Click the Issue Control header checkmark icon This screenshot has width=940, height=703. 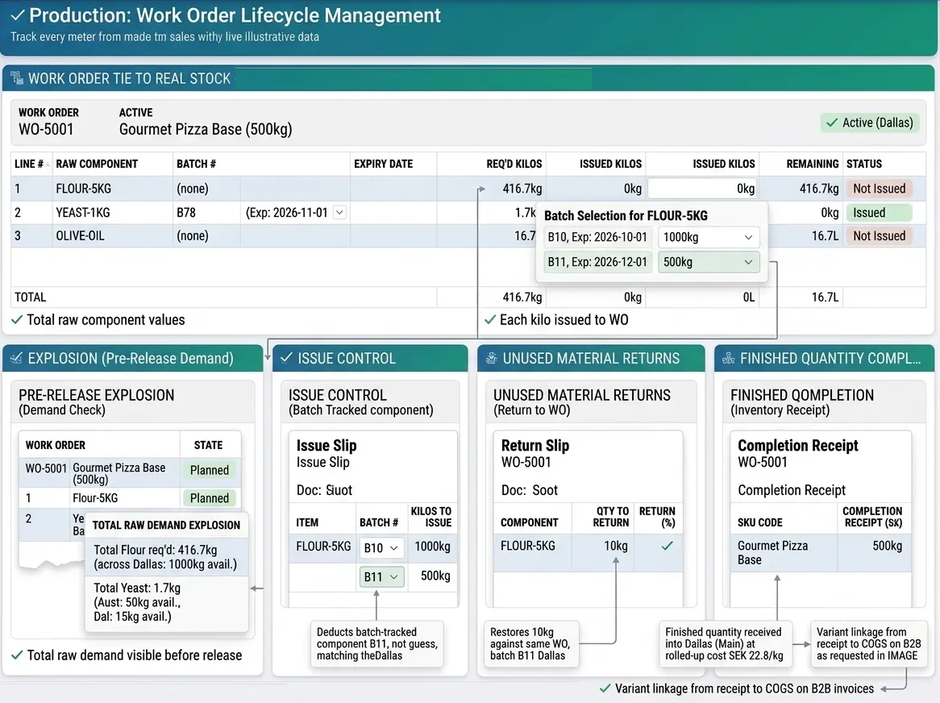pyautogui.click(x=286, y=358)
